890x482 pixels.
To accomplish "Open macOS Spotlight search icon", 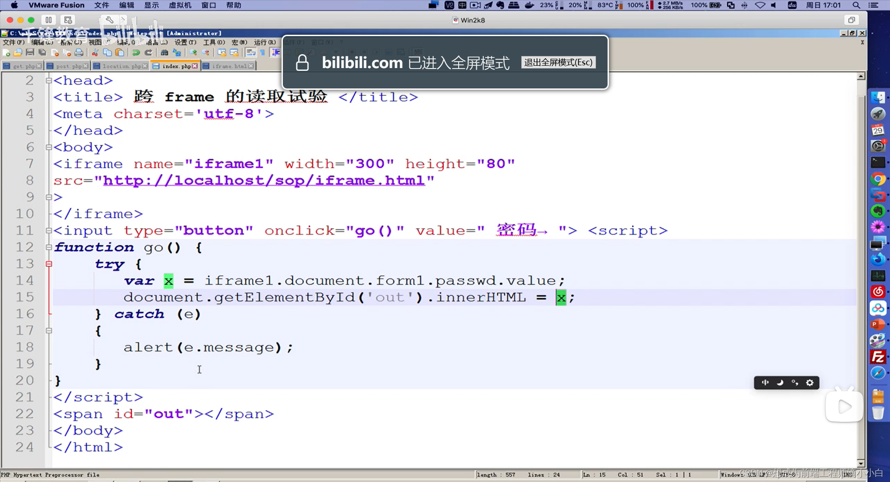I will [856, 5].
